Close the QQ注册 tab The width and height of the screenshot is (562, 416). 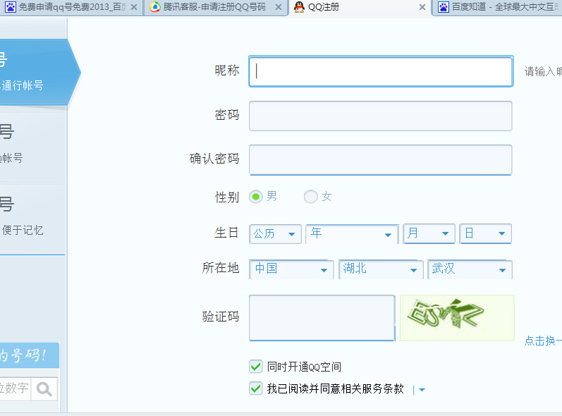[x=422, y=7]
